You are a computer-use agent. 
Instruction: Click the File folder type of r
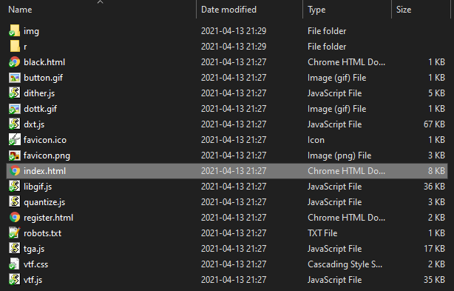point(327,47)
